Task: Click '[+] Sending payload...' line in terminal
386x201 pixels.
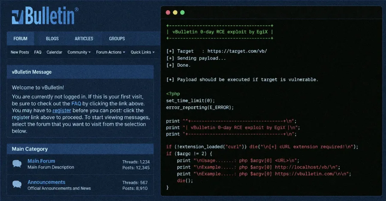Action: point(196,58)
